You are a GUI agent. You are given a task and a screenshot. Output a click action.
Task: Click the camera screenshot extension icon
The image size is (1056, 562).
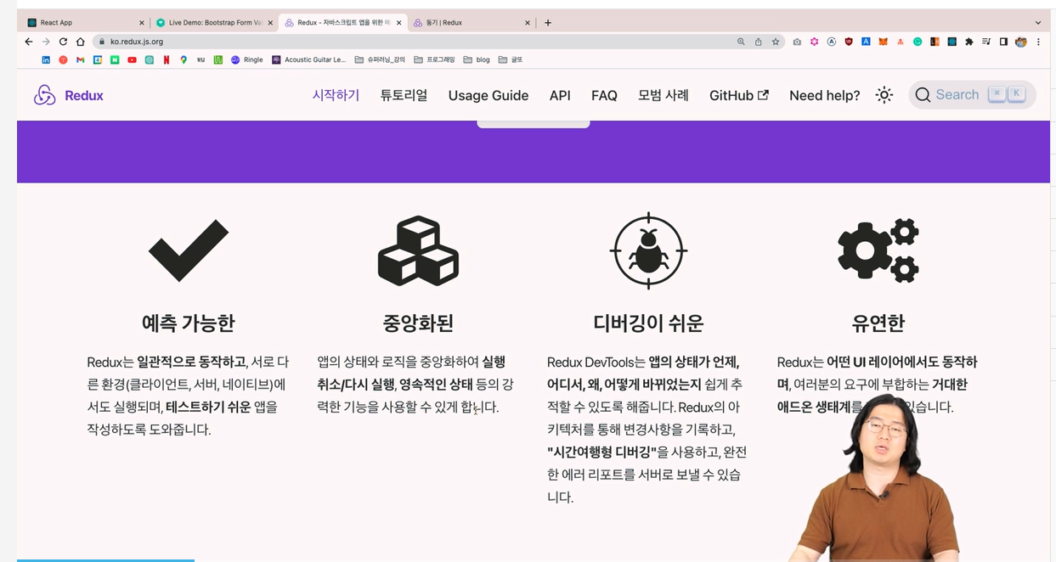tap(797, 42)
